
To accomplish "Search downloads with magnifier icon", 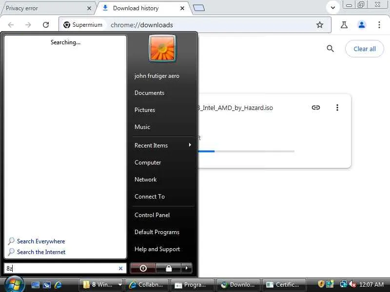I will pos(330,48).
